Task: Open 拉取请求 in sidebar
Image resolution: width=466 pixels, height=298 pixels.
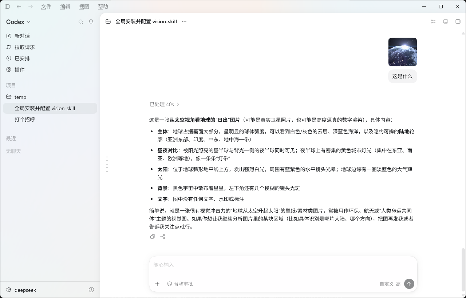Action: point(50,47)
